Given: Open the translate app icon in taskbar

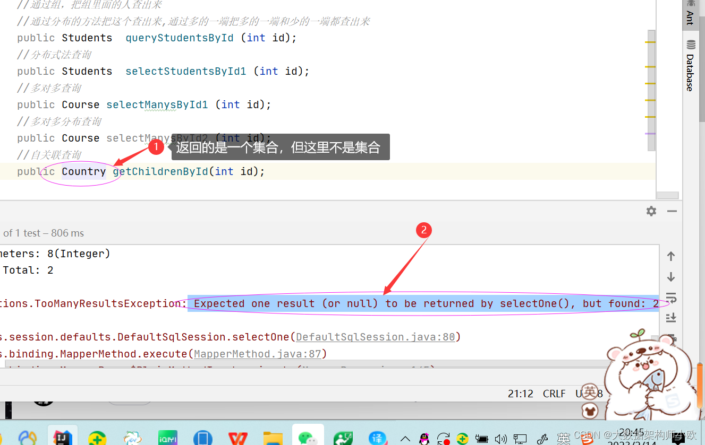Looking at the screenshot, I should click(x=377, y=438).
